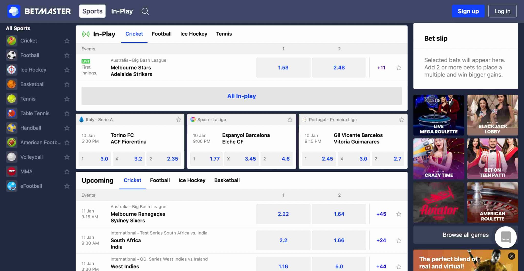
Task: Star the Melbourne Renegades vs Sydney Sixers match
Action: (399, 214)
